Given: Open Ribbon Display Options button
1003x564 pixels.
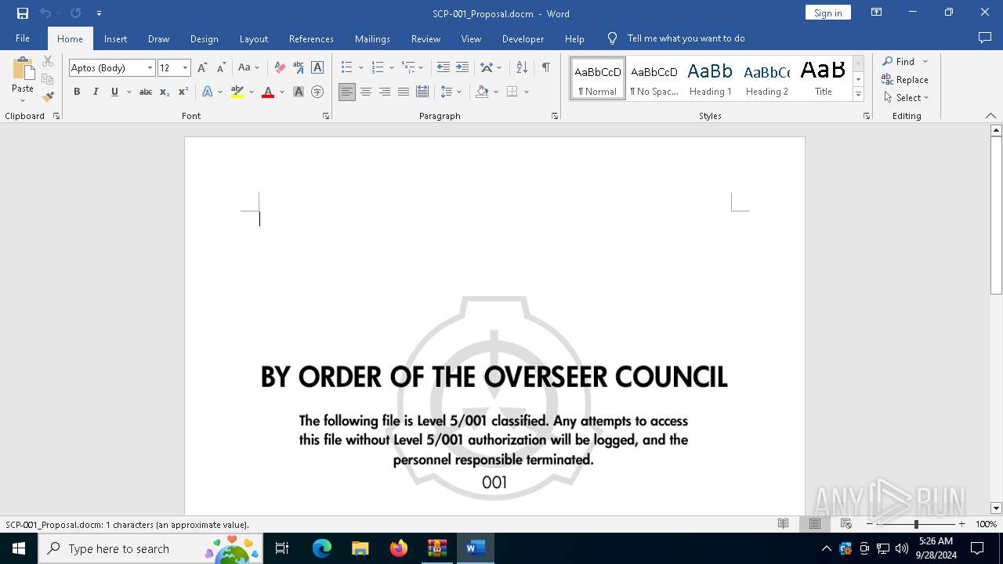Looking at the screenshot, I should [877, 13].
